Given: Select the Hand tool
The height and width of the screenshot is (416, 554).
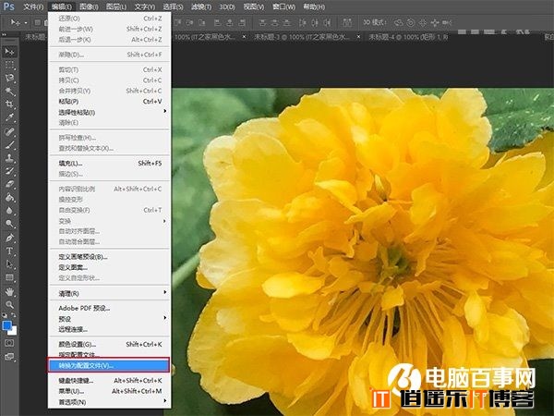Looking at the screenshot, I should (x=9, y=292).
